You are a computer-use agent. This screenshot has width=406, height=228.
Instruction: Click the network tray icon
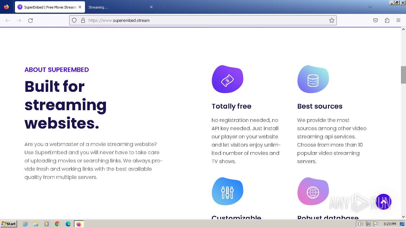click(368, 224)
